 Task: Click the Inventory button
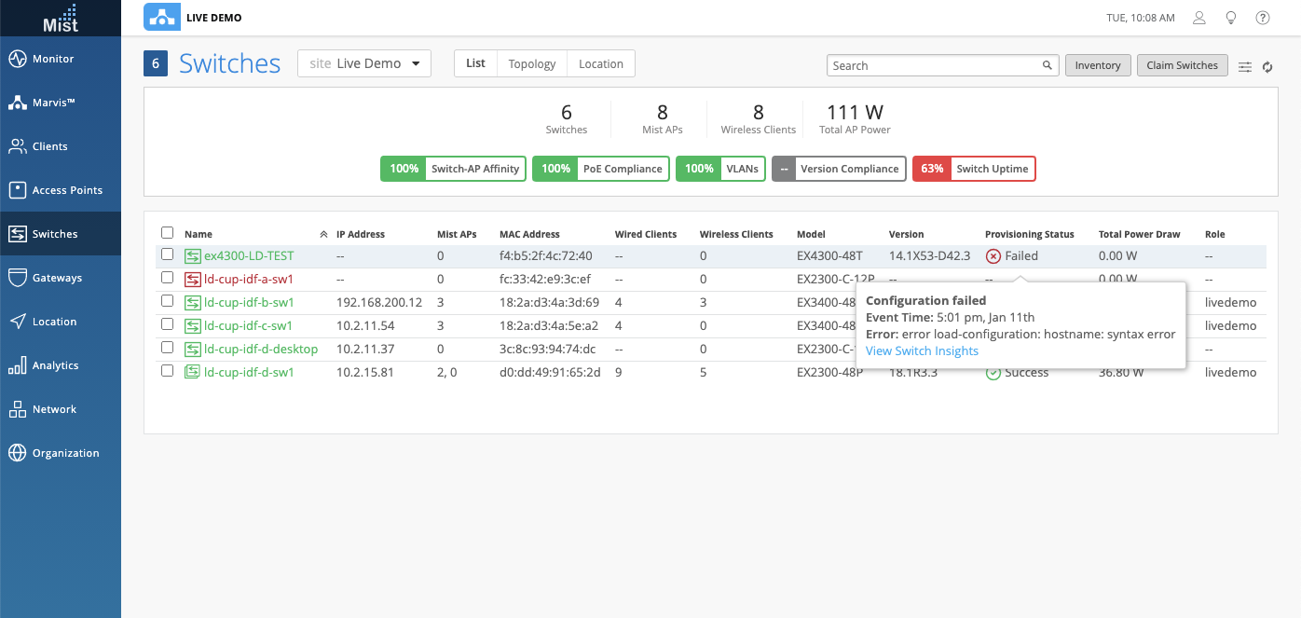[1098, 65]
